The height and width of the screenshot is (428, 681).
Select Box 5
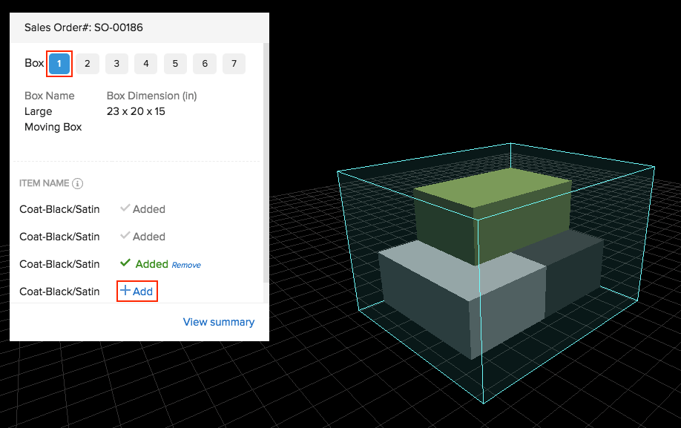coord(175,64)
